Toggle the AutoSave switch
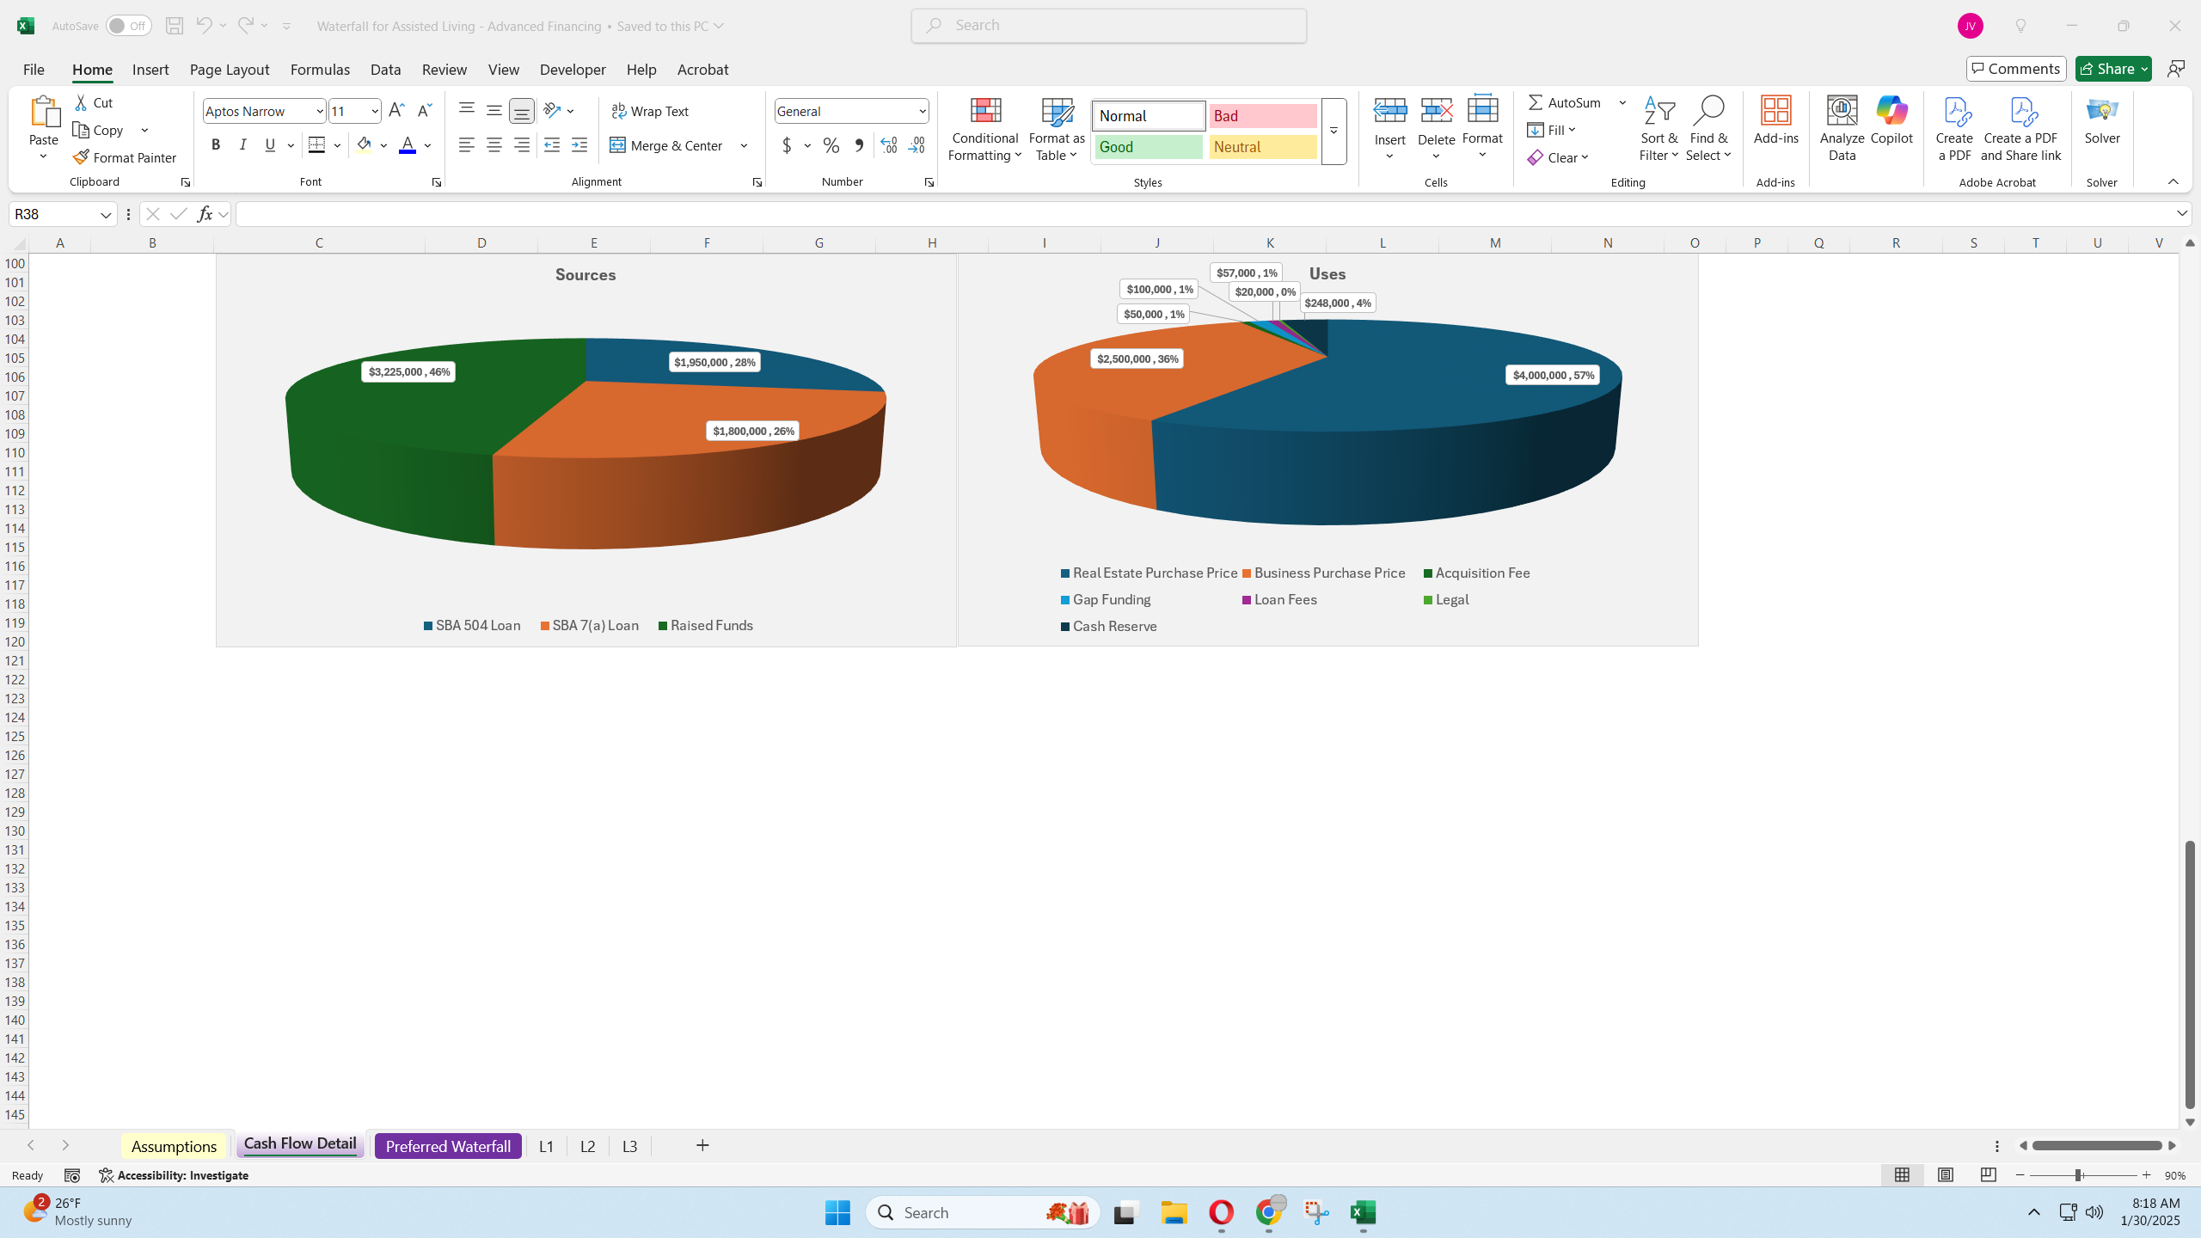2201x1238 pixels. [x=128, y=26]
